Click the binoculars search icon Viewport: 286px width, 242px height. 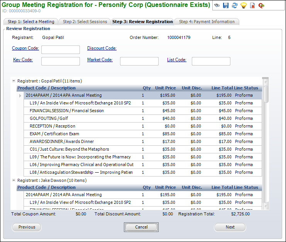pyautogui.click(x=217, y=5)
